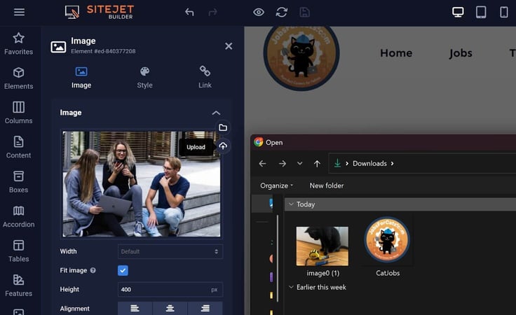Click the people-on-steps image preview
Screen dimensions: 516x315
(x=142, y=184)
